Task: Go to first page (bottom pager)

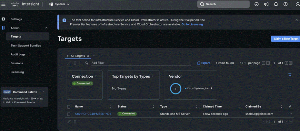Action: pos(264,122)
